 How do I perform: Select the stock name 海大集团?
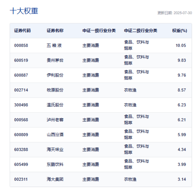coord(55,179)
